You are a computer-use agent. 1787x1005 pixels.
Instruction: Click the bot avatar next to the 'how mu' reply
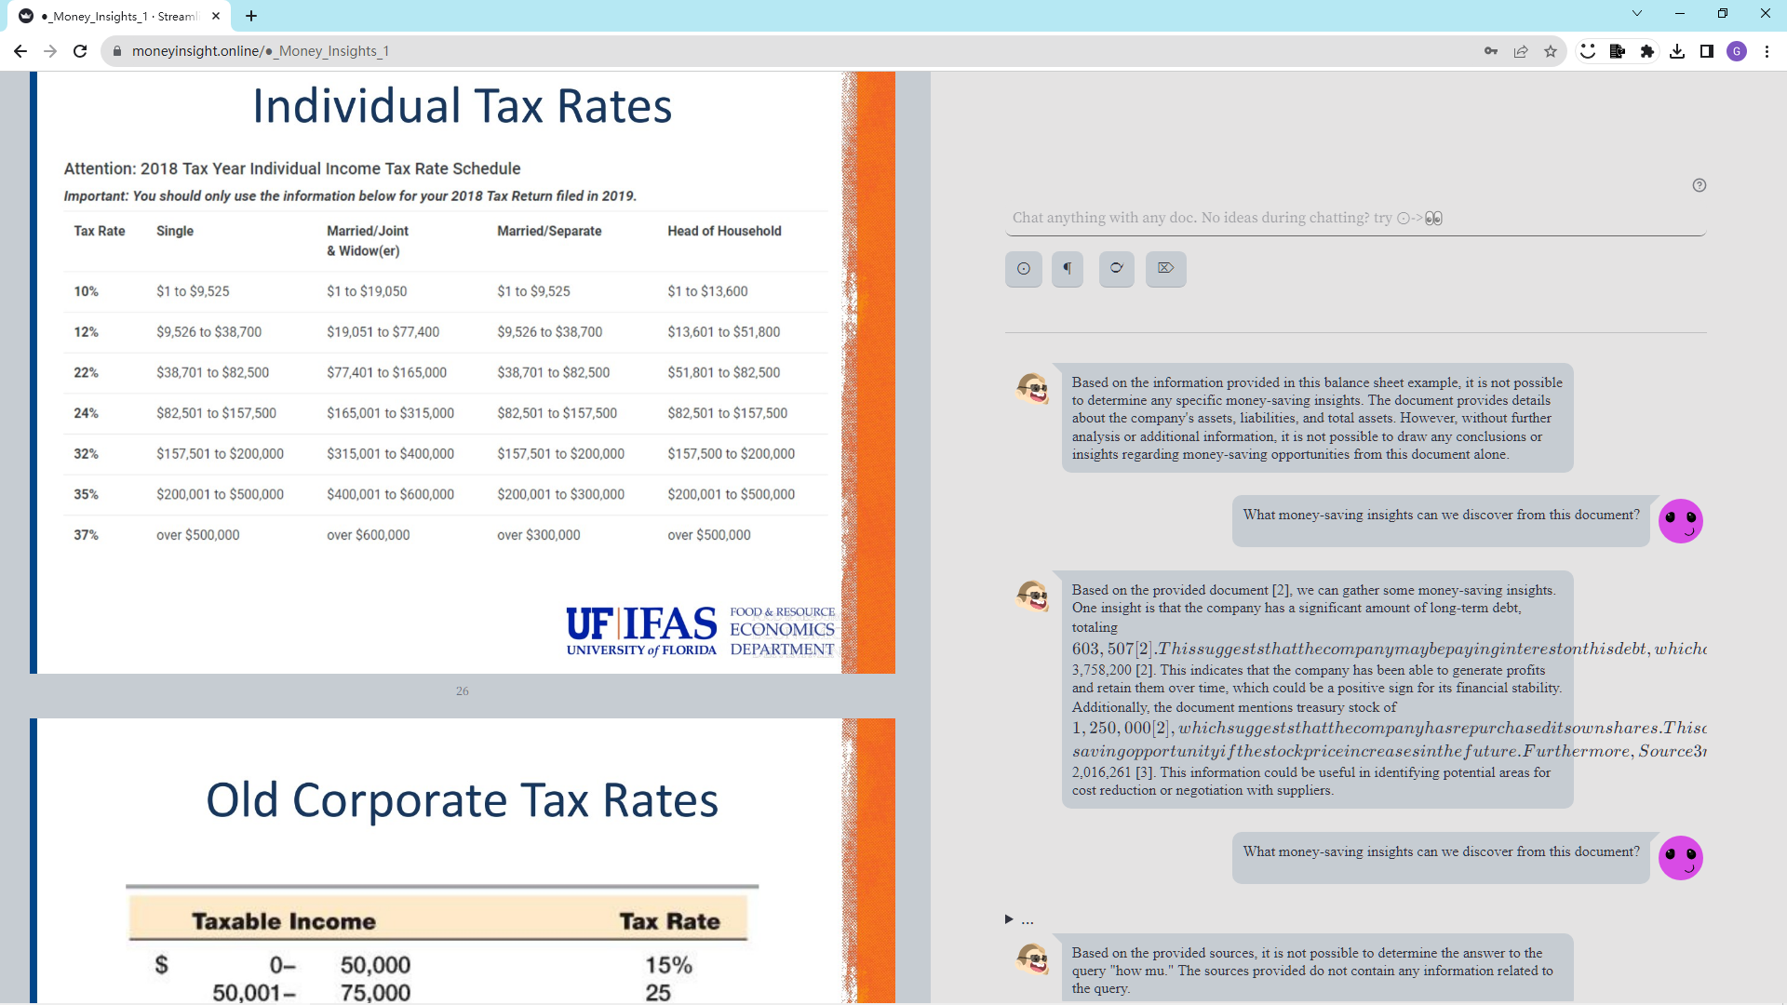[1033, 958]
